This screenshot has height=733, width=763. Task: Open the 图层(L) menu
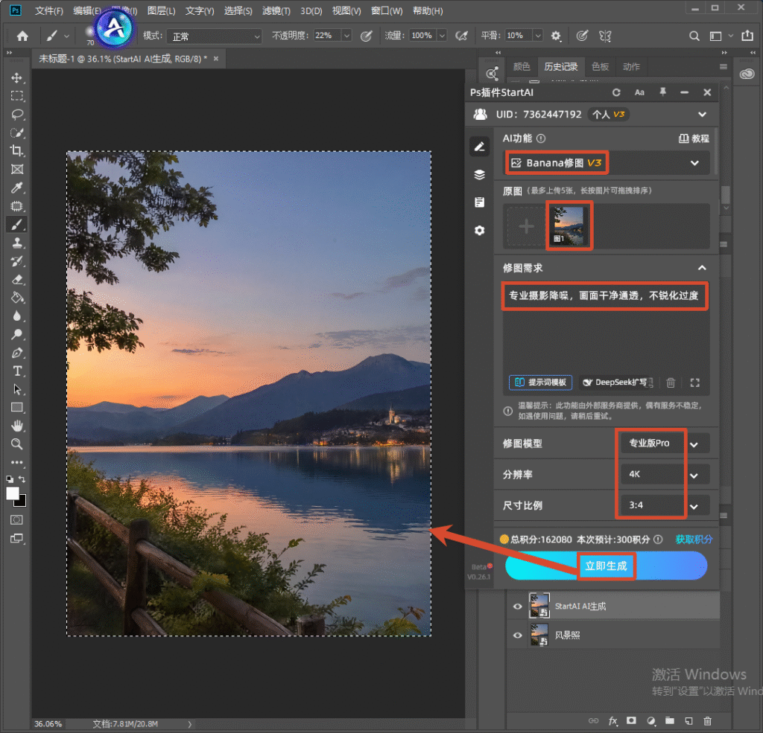pos(161,10)
